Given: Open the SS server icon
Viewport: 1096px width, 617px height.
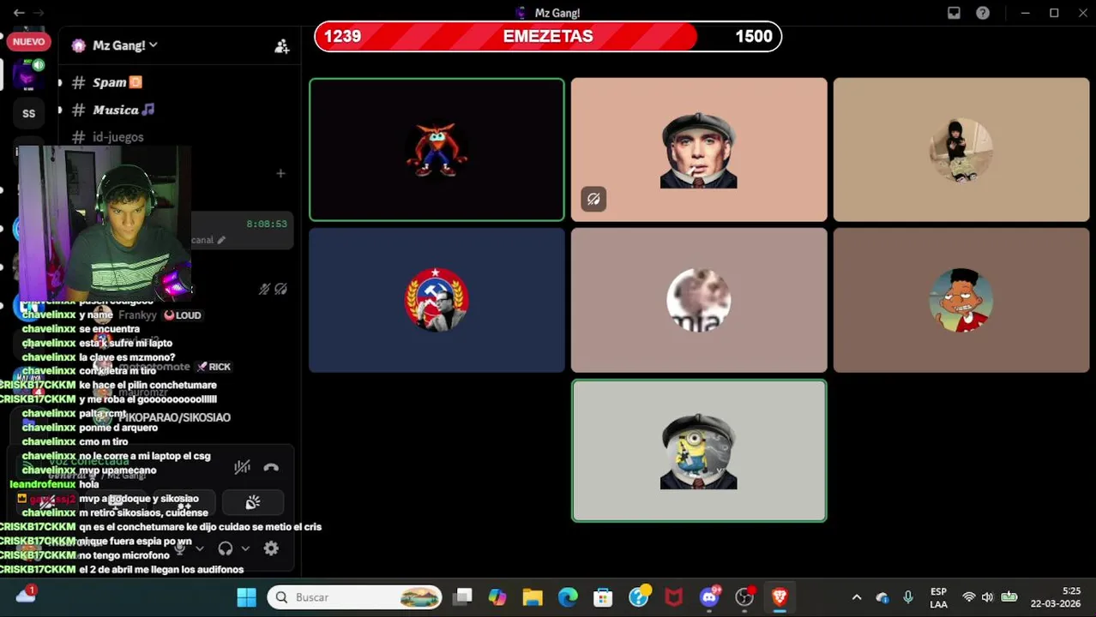Looking at the screenshot, I should [x=29, y=113].
